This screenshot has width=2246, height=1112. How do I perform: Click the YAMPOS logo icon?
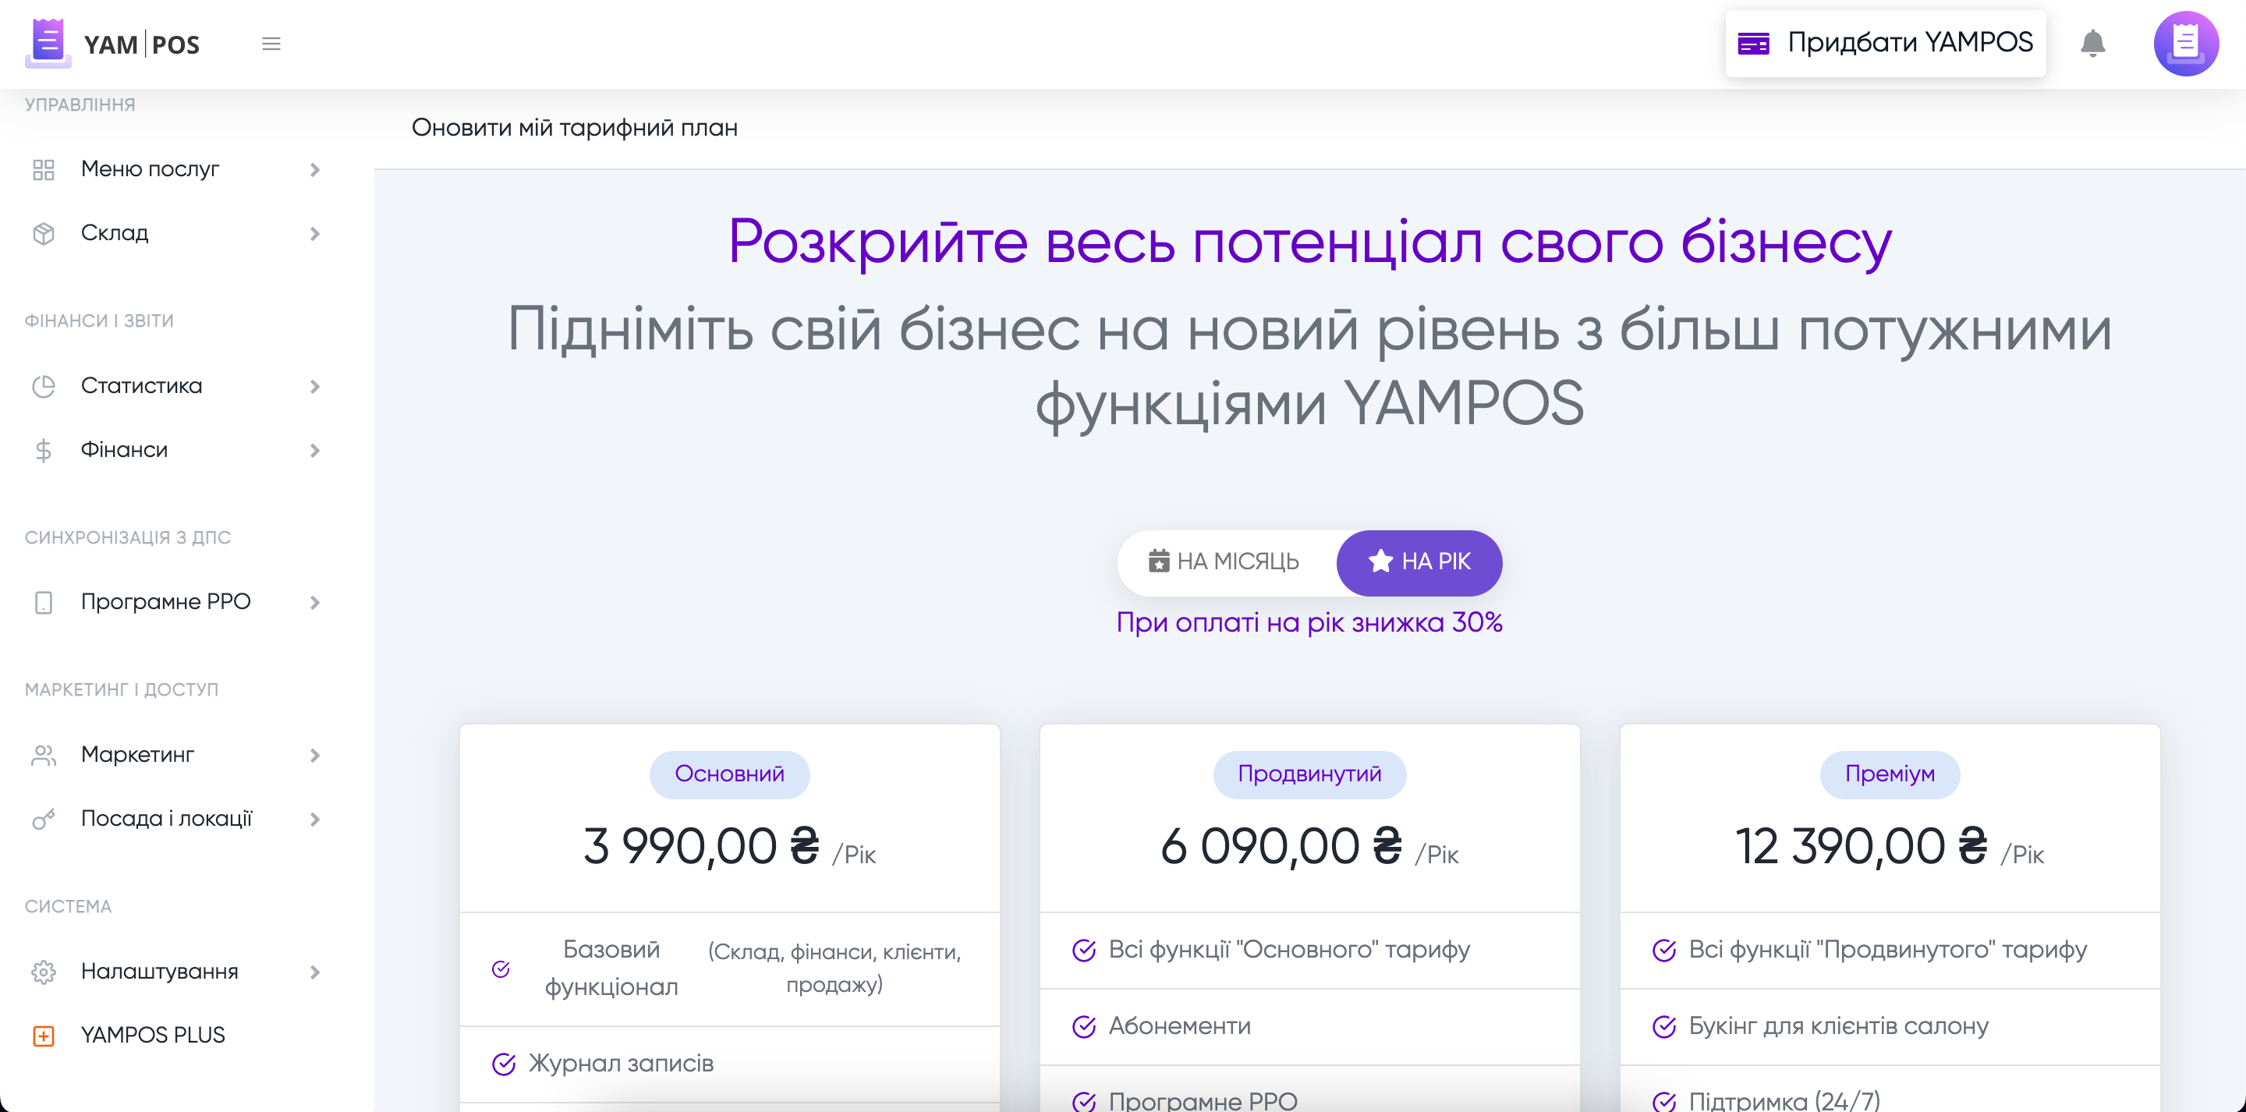[48, 43]
